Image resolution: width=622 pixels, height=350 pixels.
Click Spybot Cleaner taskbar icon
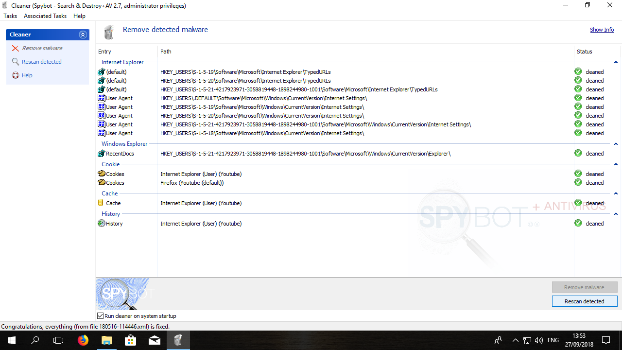point(178,340)
